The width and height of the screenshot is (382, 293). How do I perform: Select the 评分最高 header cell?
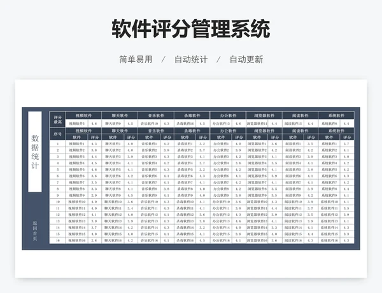[58, 120]
